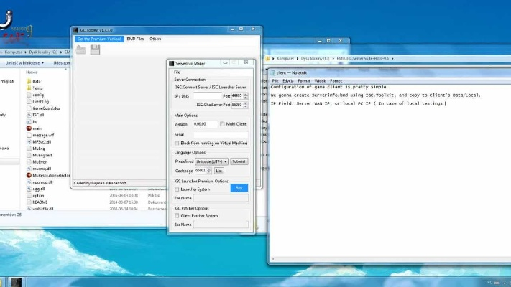This screenshot has height=287, width=511.
Task: Click the Nazwa column header in Explorer
Action: [x=32, y=72]
